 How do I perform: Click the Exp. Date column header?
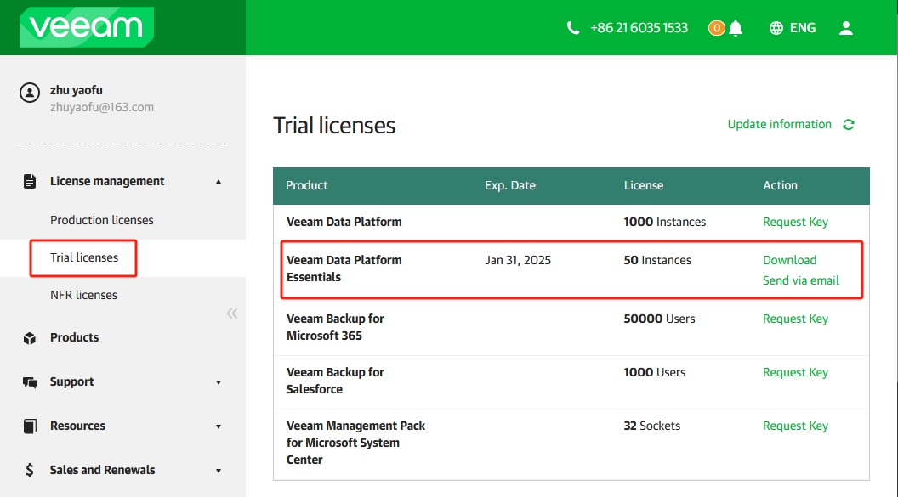510,185
